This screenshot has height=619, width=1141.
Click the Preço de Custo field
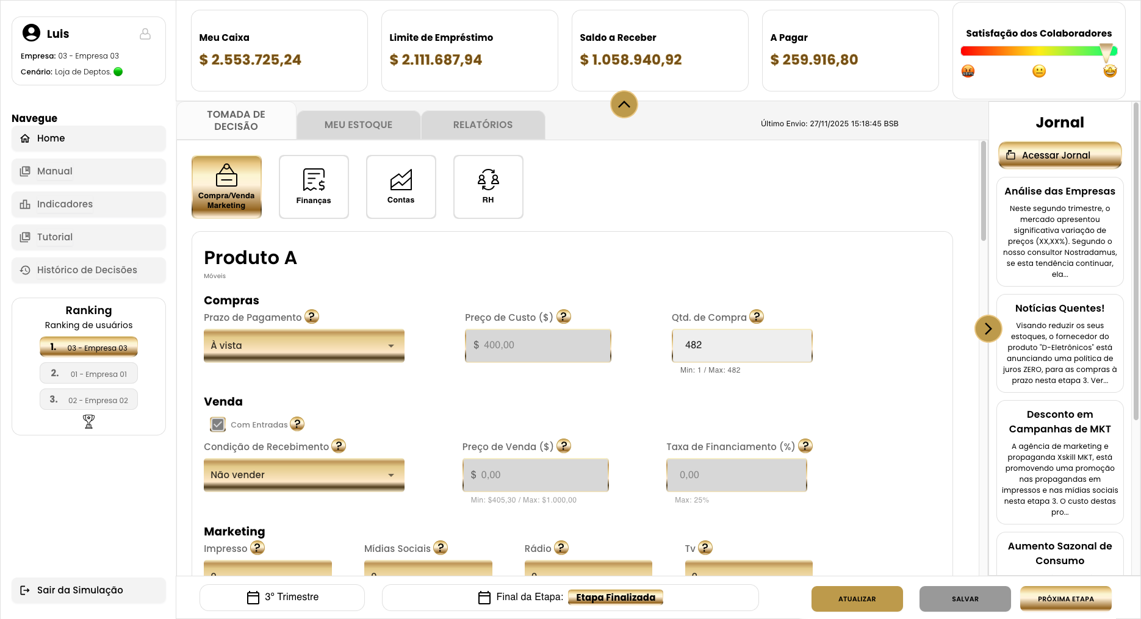538,345
